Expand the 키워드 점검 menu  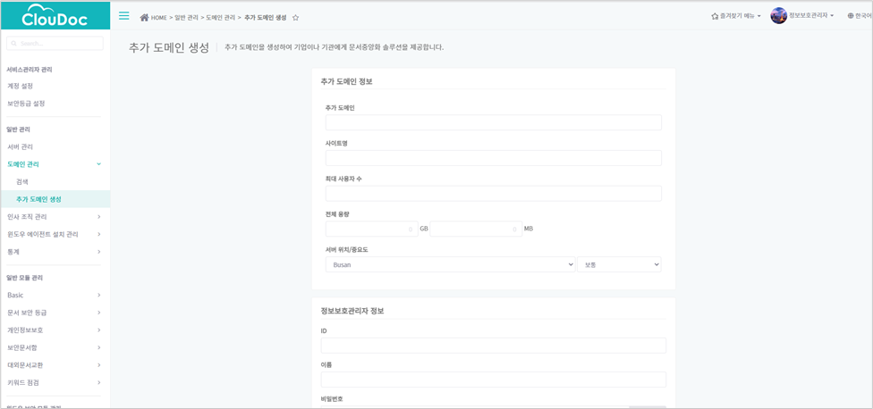(x=55, y=383)
